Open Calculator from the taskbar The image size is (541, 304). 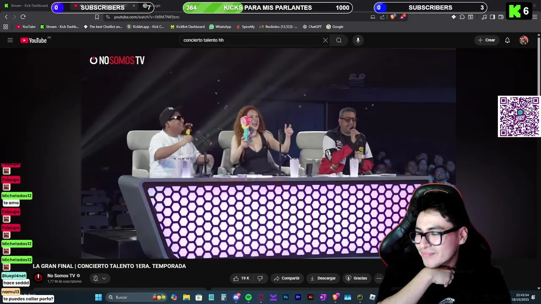pos(224,297)
